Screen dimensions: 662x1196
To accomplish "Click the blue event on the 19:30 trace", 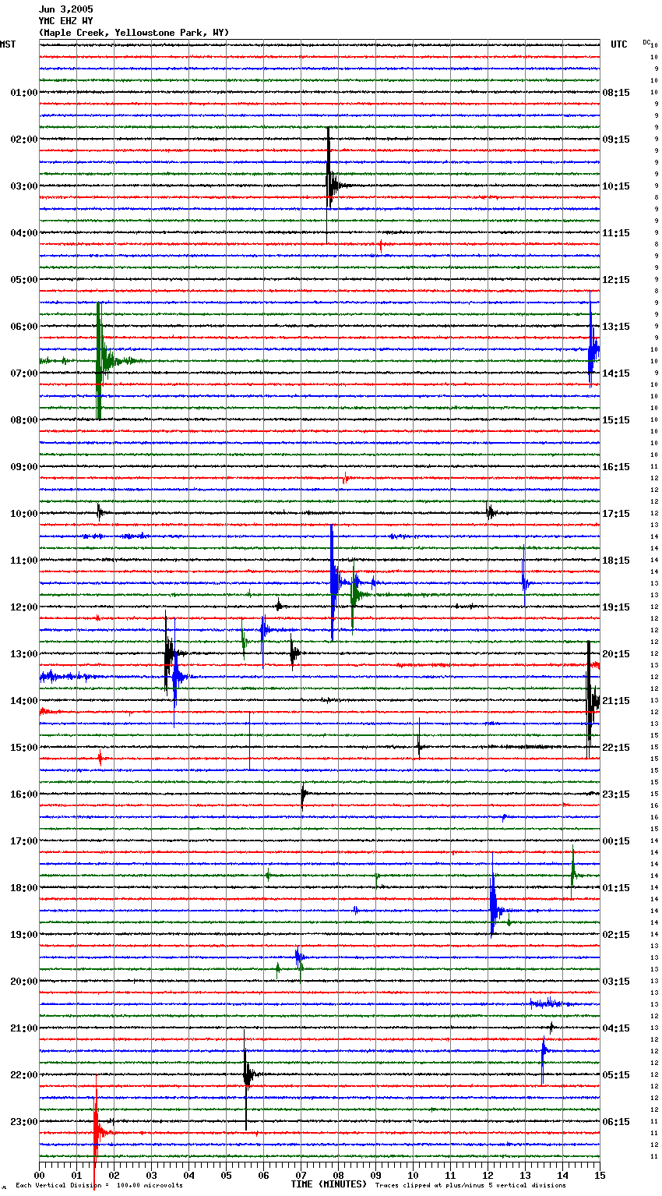I will pos(299,957).
